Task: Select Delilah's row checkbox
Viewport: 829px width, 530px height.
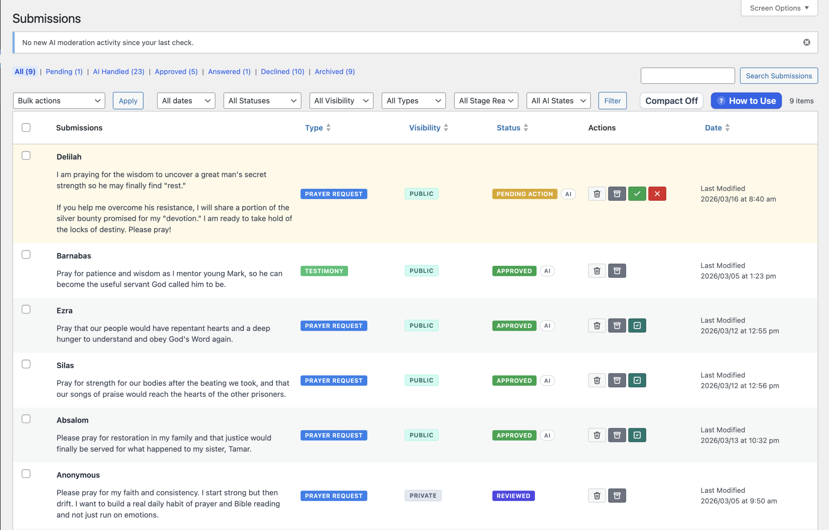Action: coord(26,155)
